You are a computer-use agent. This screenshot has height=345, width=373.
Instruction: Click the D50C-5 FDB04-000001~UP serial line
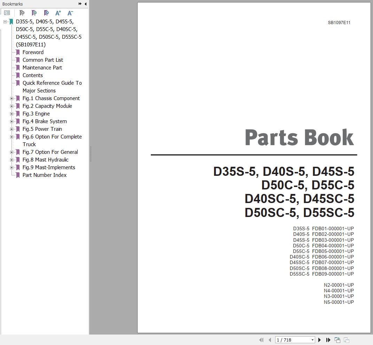[324, 246]
